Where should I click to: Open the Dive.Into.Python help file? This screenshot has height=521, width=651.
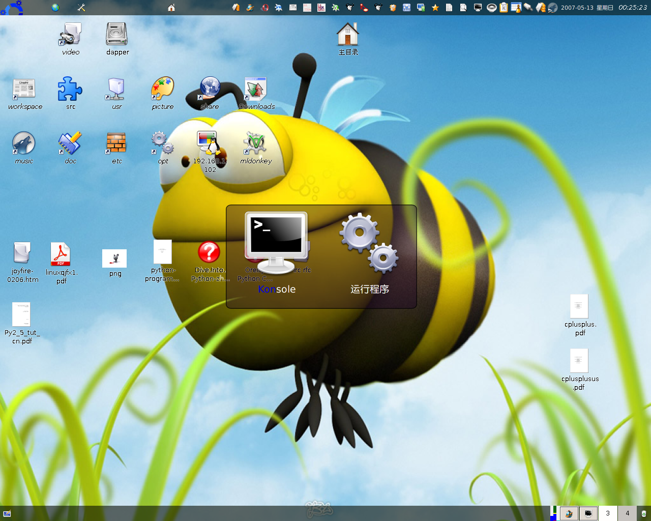click(210, 262)
